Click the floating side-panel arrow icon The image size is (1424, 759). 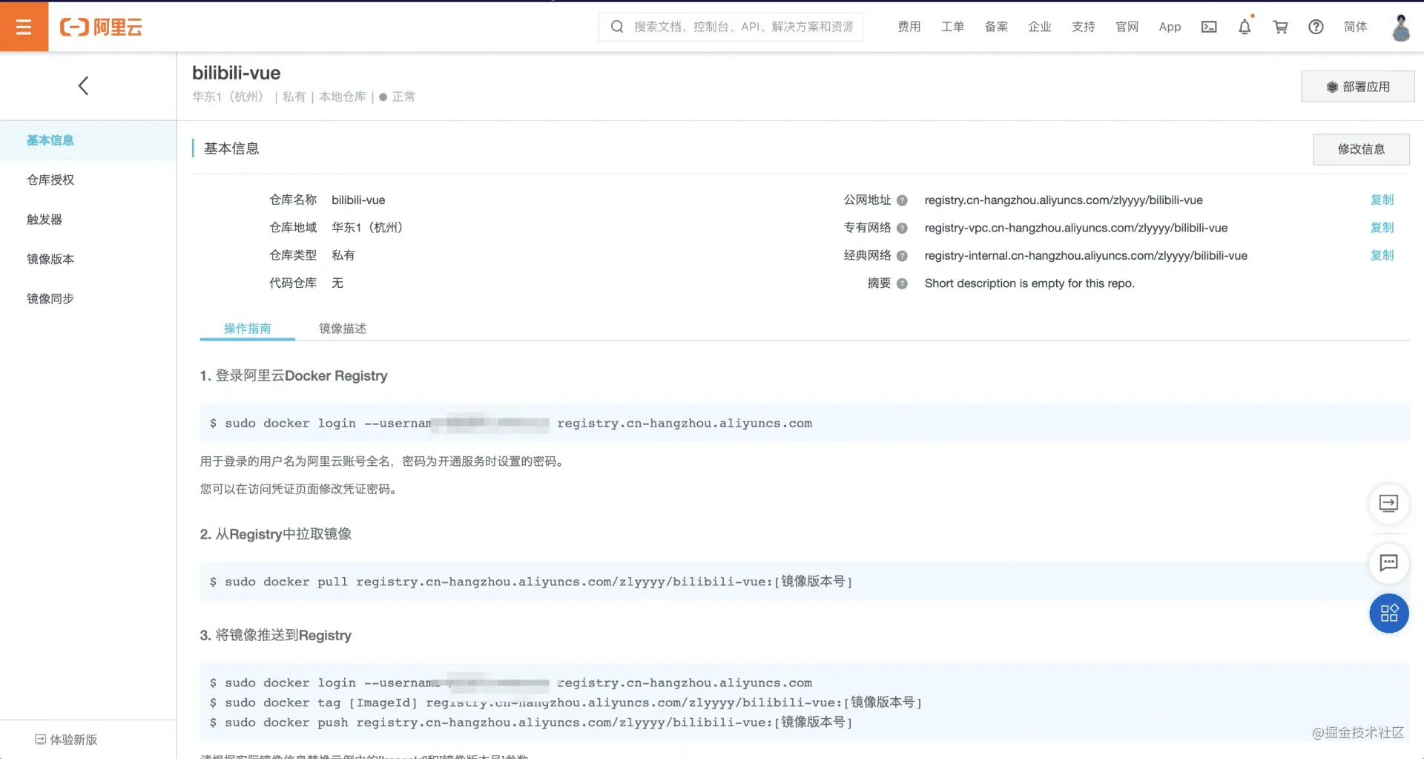point(1388,504)
